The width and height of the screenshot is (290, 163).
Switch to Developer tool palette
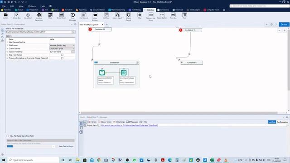(x=178, y=10)
